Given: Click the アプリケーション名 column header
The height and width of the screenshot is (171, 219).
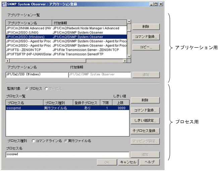Looking at the screenshot, I should point(29,23).
